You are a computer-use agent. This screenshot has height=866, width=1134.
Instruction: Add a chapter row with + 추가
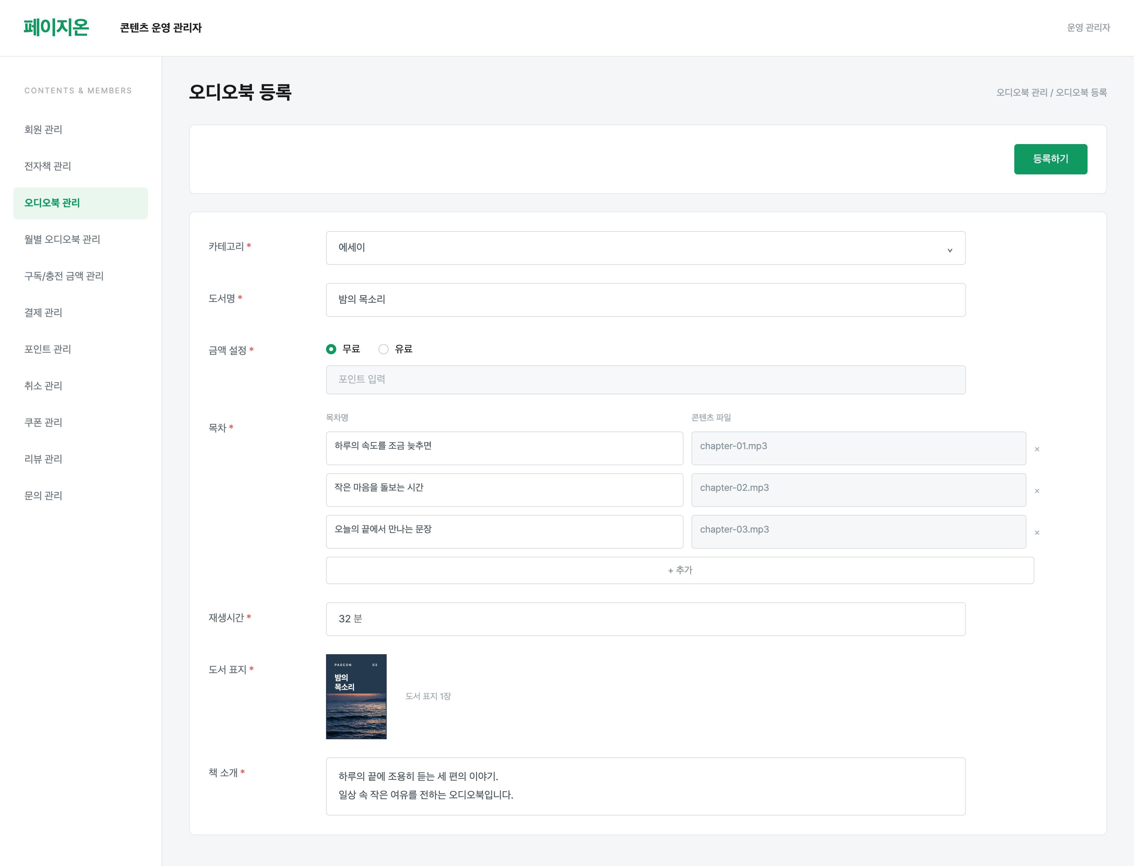pyautogui.click(x=680, y=570)
